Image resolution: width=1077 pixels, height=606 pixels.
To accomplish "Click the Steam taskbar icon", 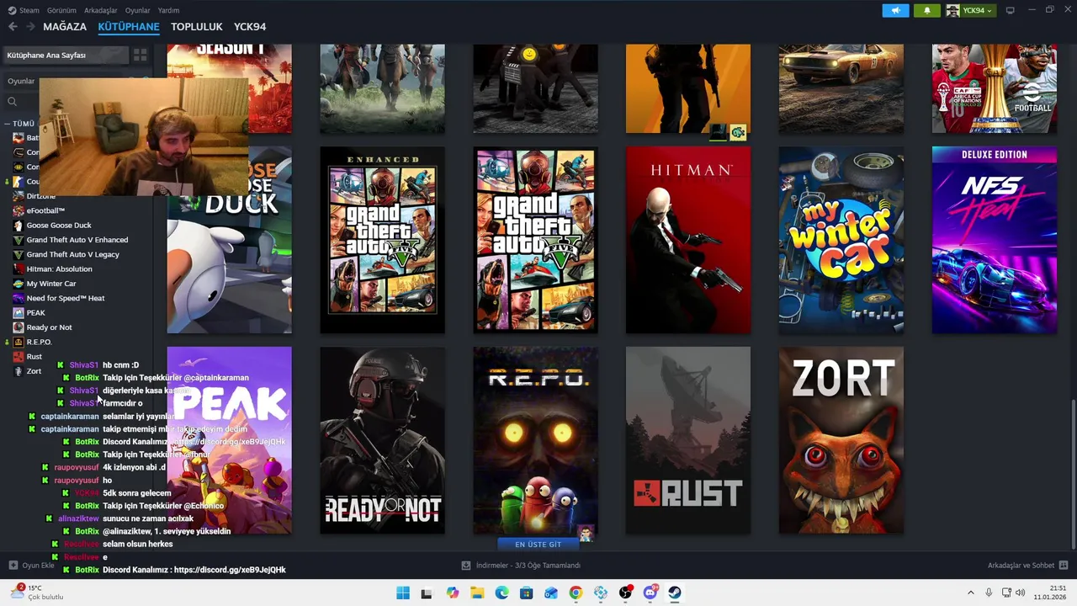I will pos(675,593).
